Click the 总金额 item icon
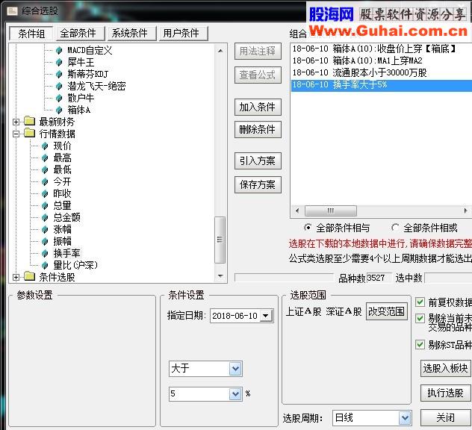This screenshot has height=430, width=472. click(x=45, y=217)
